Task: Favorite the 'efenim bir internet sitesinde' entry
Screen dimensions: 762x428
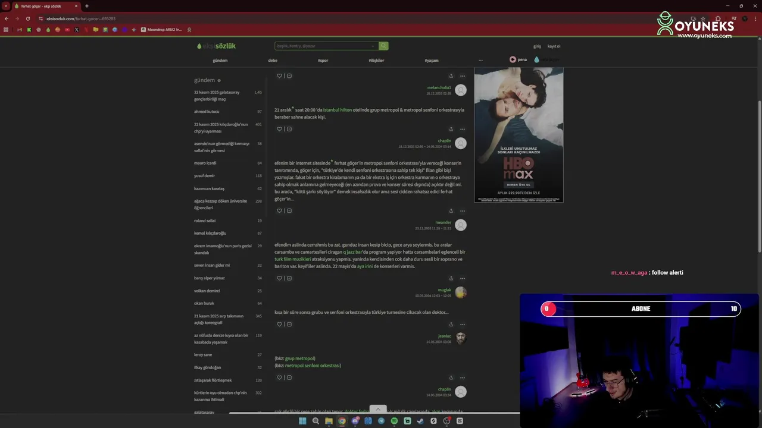Action: pos(279,210)
